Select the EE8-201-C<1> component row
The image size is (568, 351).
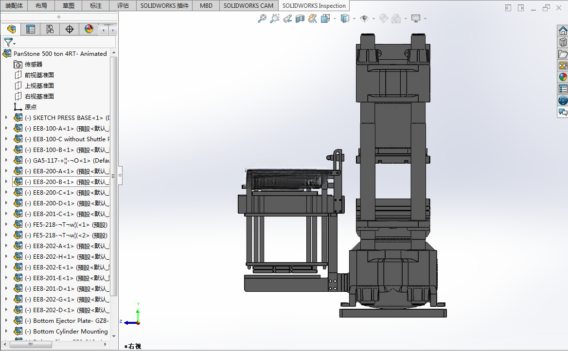coord(61,214)
